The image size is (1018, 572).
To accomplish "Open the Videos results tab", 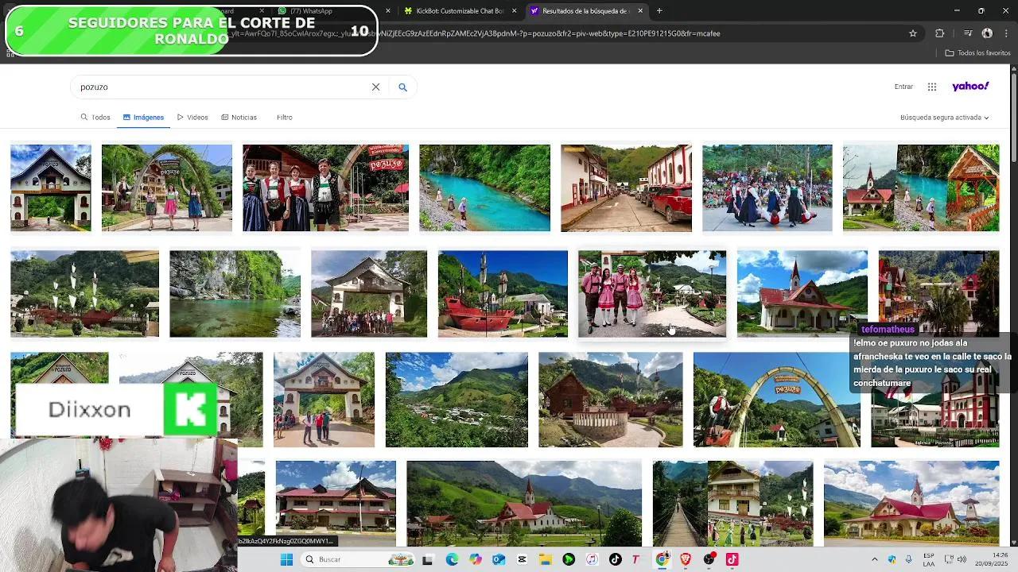I will click(x=192, y=117).
